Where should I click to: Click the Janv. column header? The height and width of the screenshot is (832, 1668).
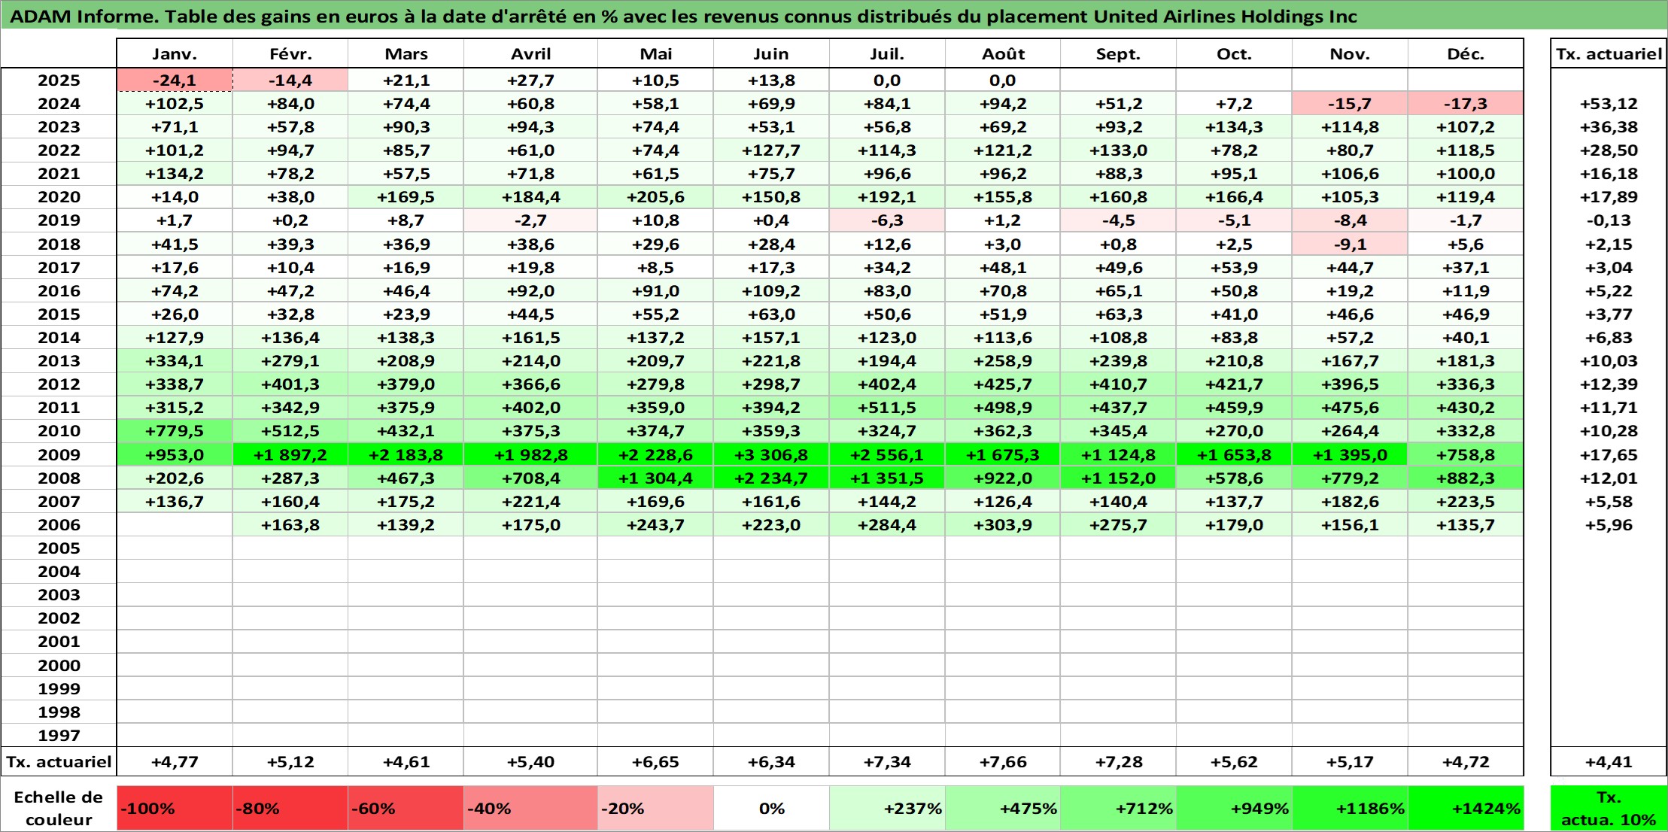point(175,53)
